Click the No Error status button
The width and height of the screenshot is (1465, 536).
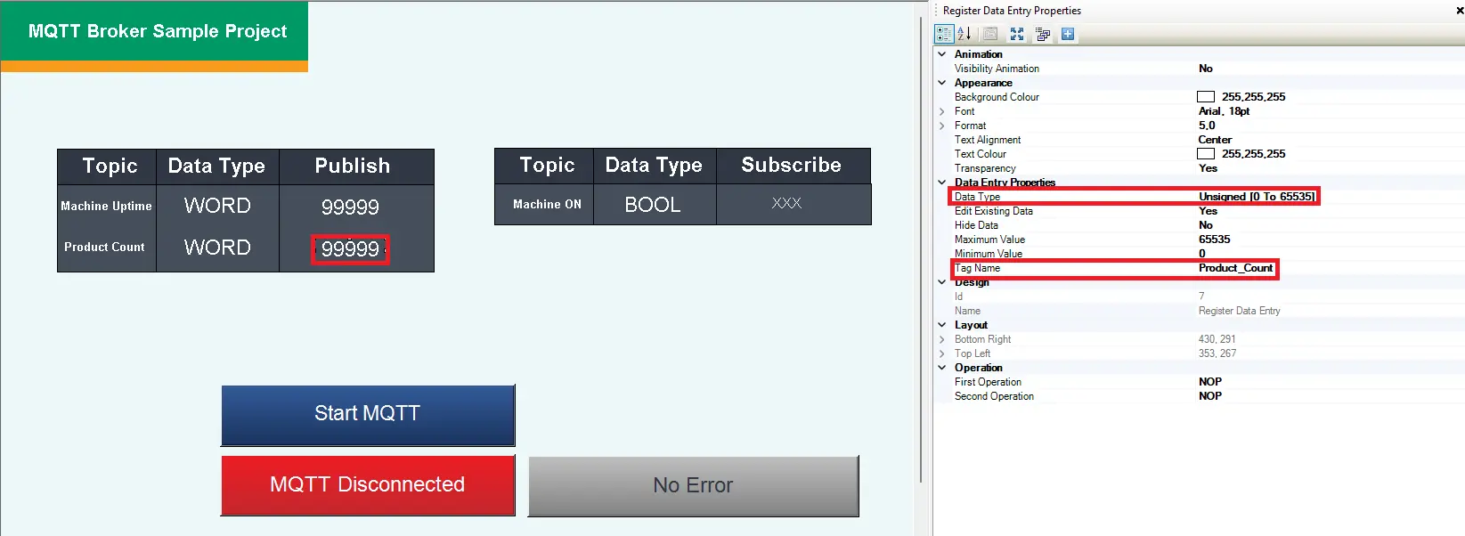tap(693, 486)
